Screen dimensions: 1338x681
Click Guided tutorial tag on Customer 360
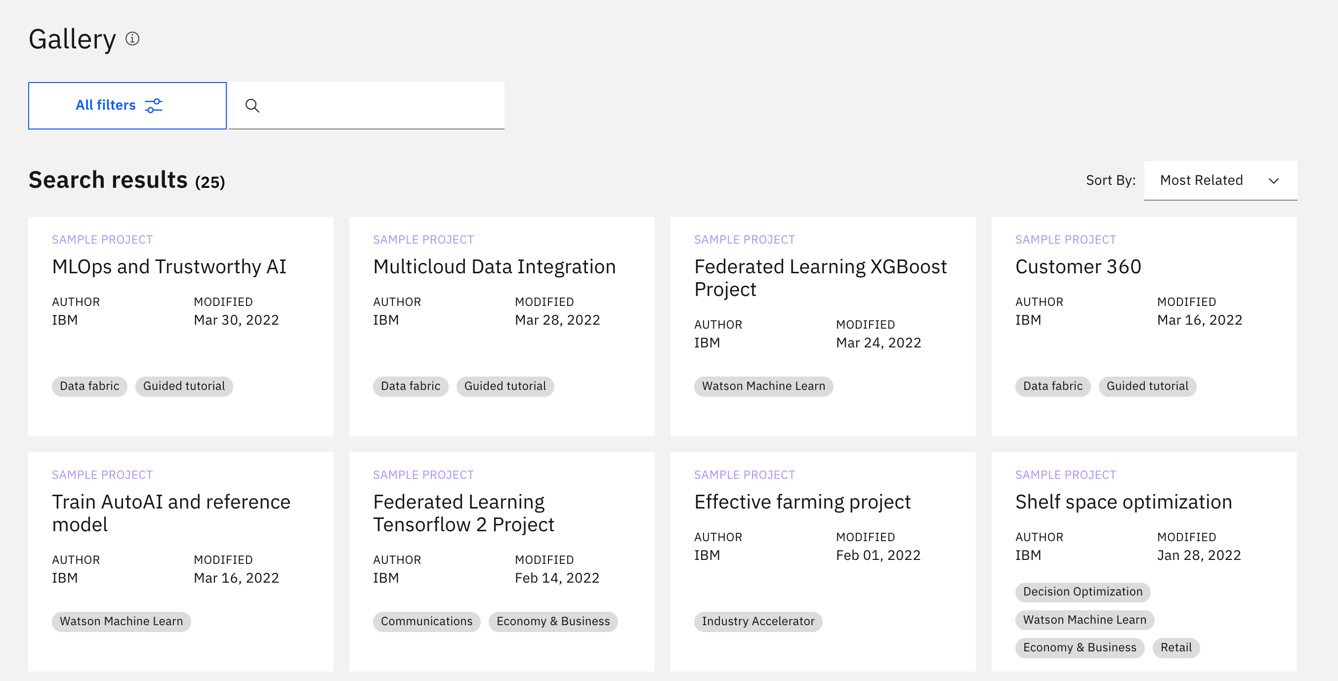point(1147,386)
